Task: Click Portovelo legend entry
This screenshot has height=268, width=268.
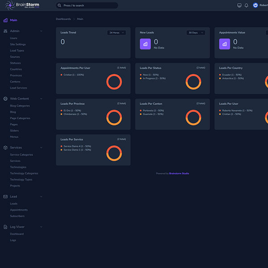Action: (x=152, y=111)
